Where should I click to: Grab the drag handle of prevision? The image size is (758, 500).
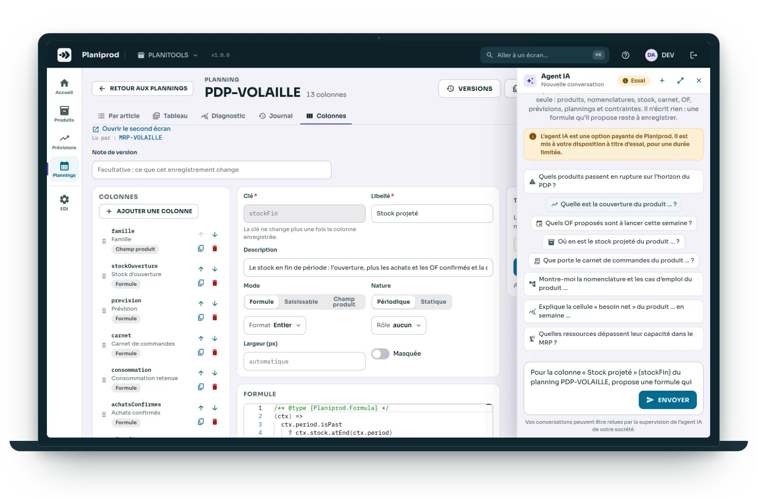pyautogui.click(x=104, y=310)
